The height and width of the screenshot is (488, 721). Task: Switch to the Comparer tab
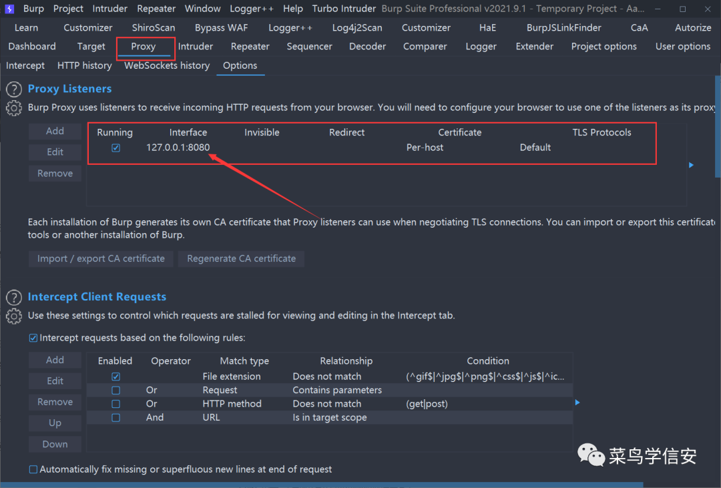click(x=425, y=47)
